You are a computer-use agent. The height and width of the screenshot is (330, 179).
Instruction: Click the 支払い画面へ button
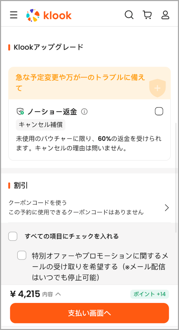pos(89,313)
